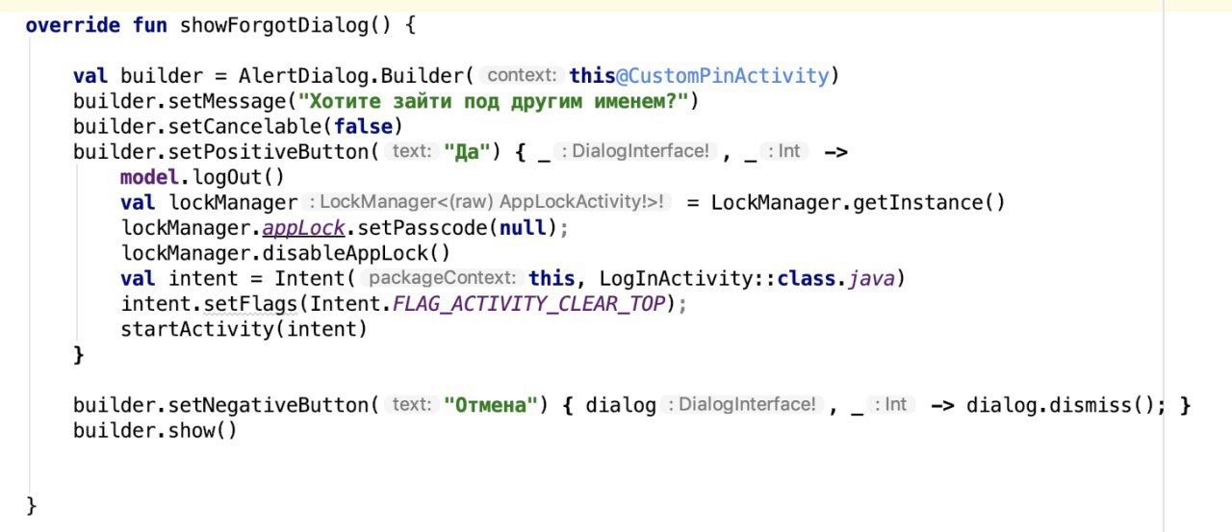Image resolution: width=1232 pixels, height=532 pixels.
Task: Click dialog.dismiss() call
Action: pos(1059,405)
